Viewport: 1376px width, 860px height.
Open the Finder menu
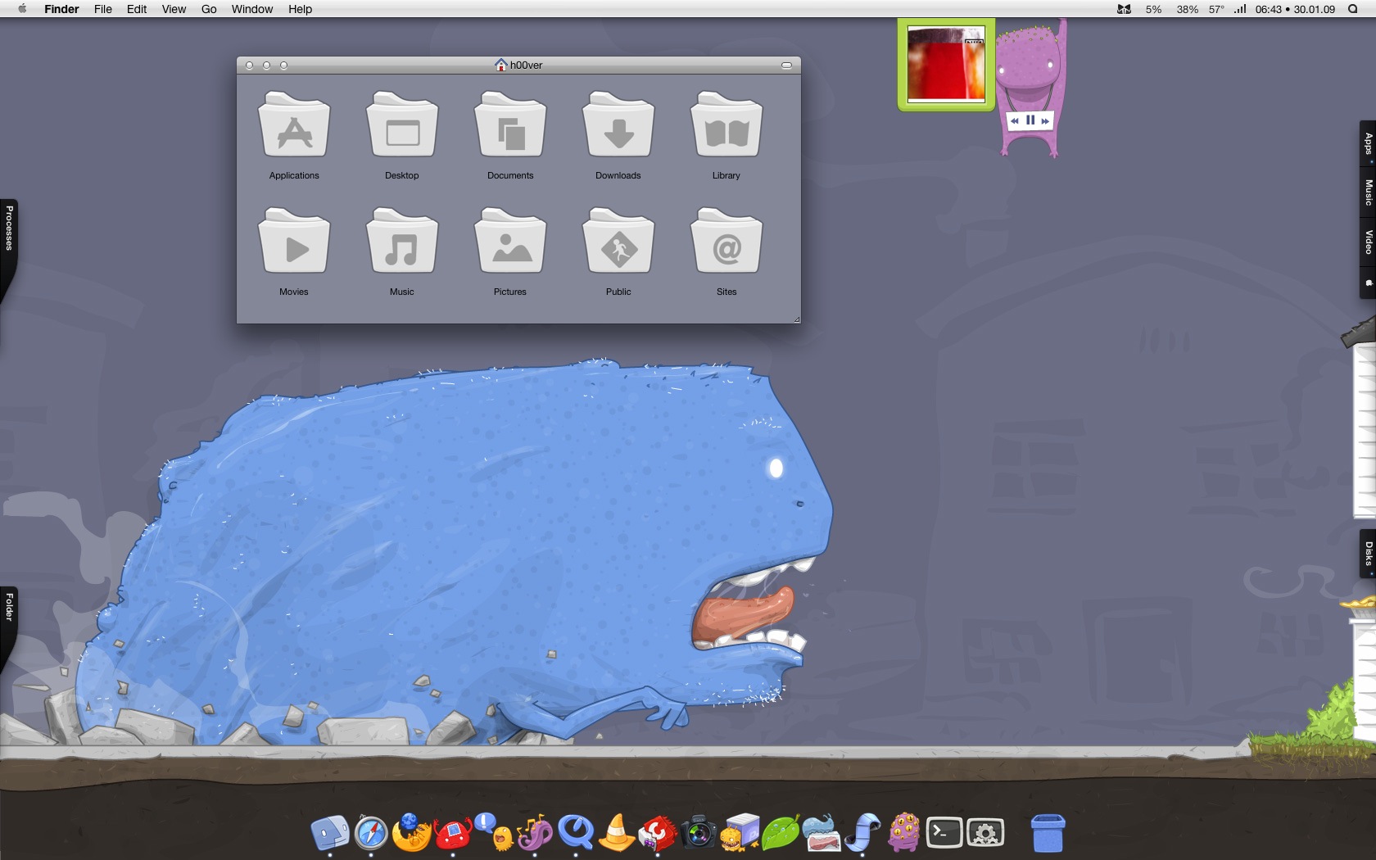point(61,9)
